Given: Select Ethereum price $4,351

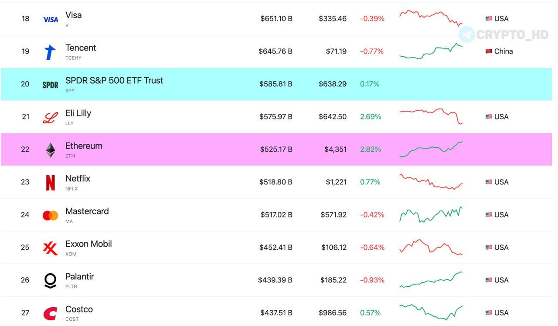Looking at the screenshot, I should point(336,149).
